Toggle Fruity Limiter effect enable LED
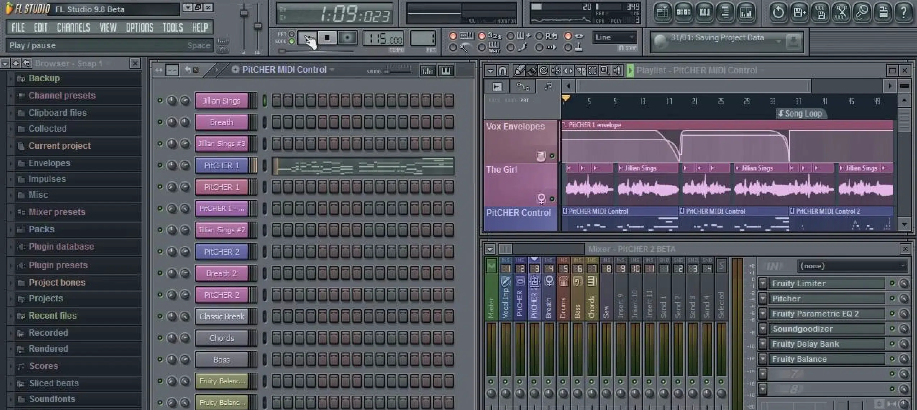 pos(892,283)
